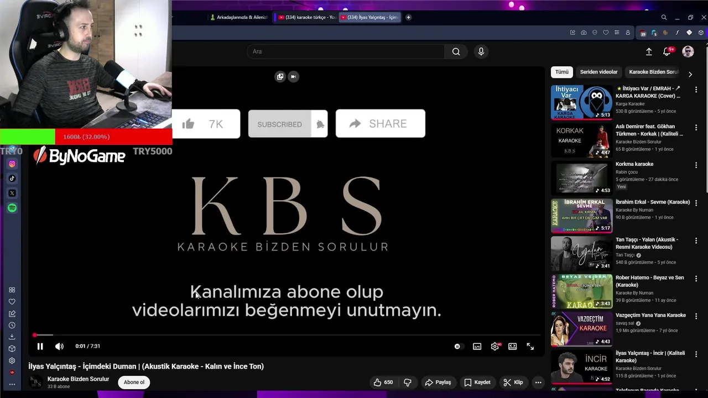The width and height of the screenshot is (708, 398).
Task: Open the sidebar Downloads icon
Action: 12,337
